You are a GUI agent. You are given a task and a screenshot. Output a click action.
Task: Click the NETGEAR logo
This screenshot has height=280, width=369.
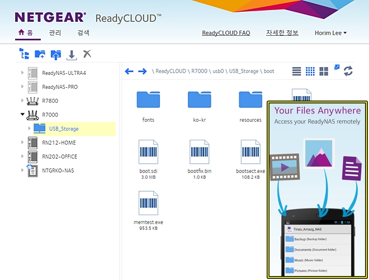point(50,17)
